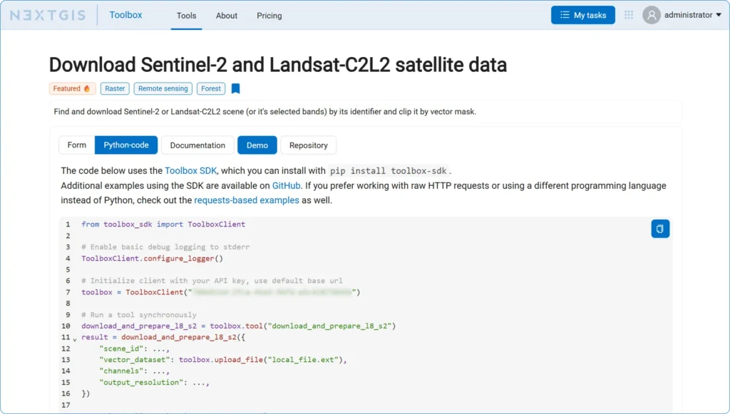Click the "channels" code line
Screen dimensions: 730x414
134,371
